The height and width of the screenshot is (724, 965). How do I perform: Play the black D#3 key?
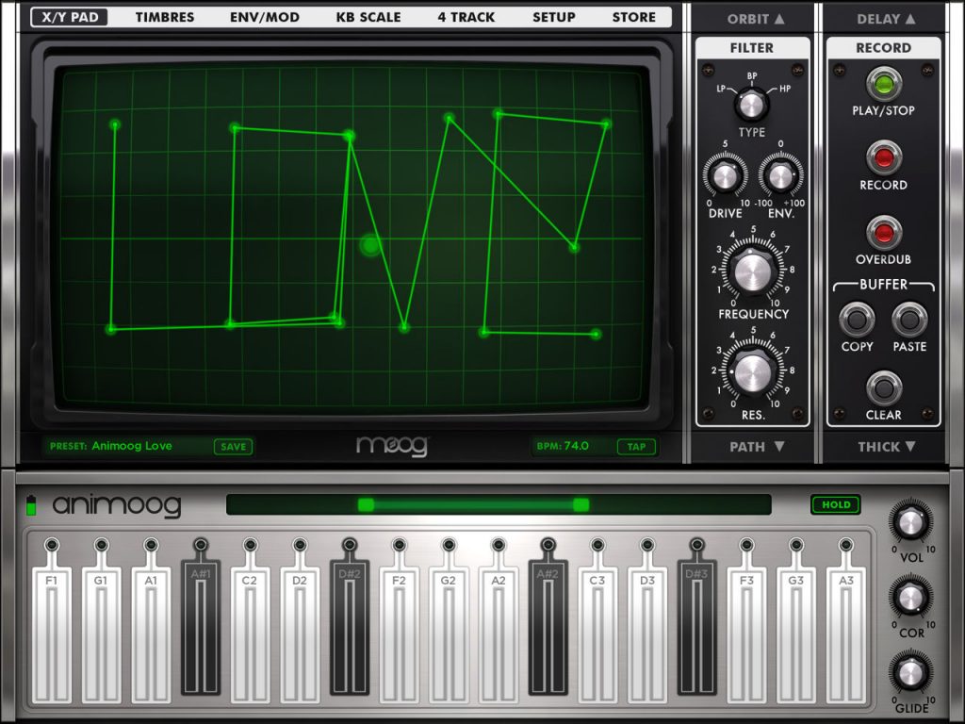pos(696,627)
